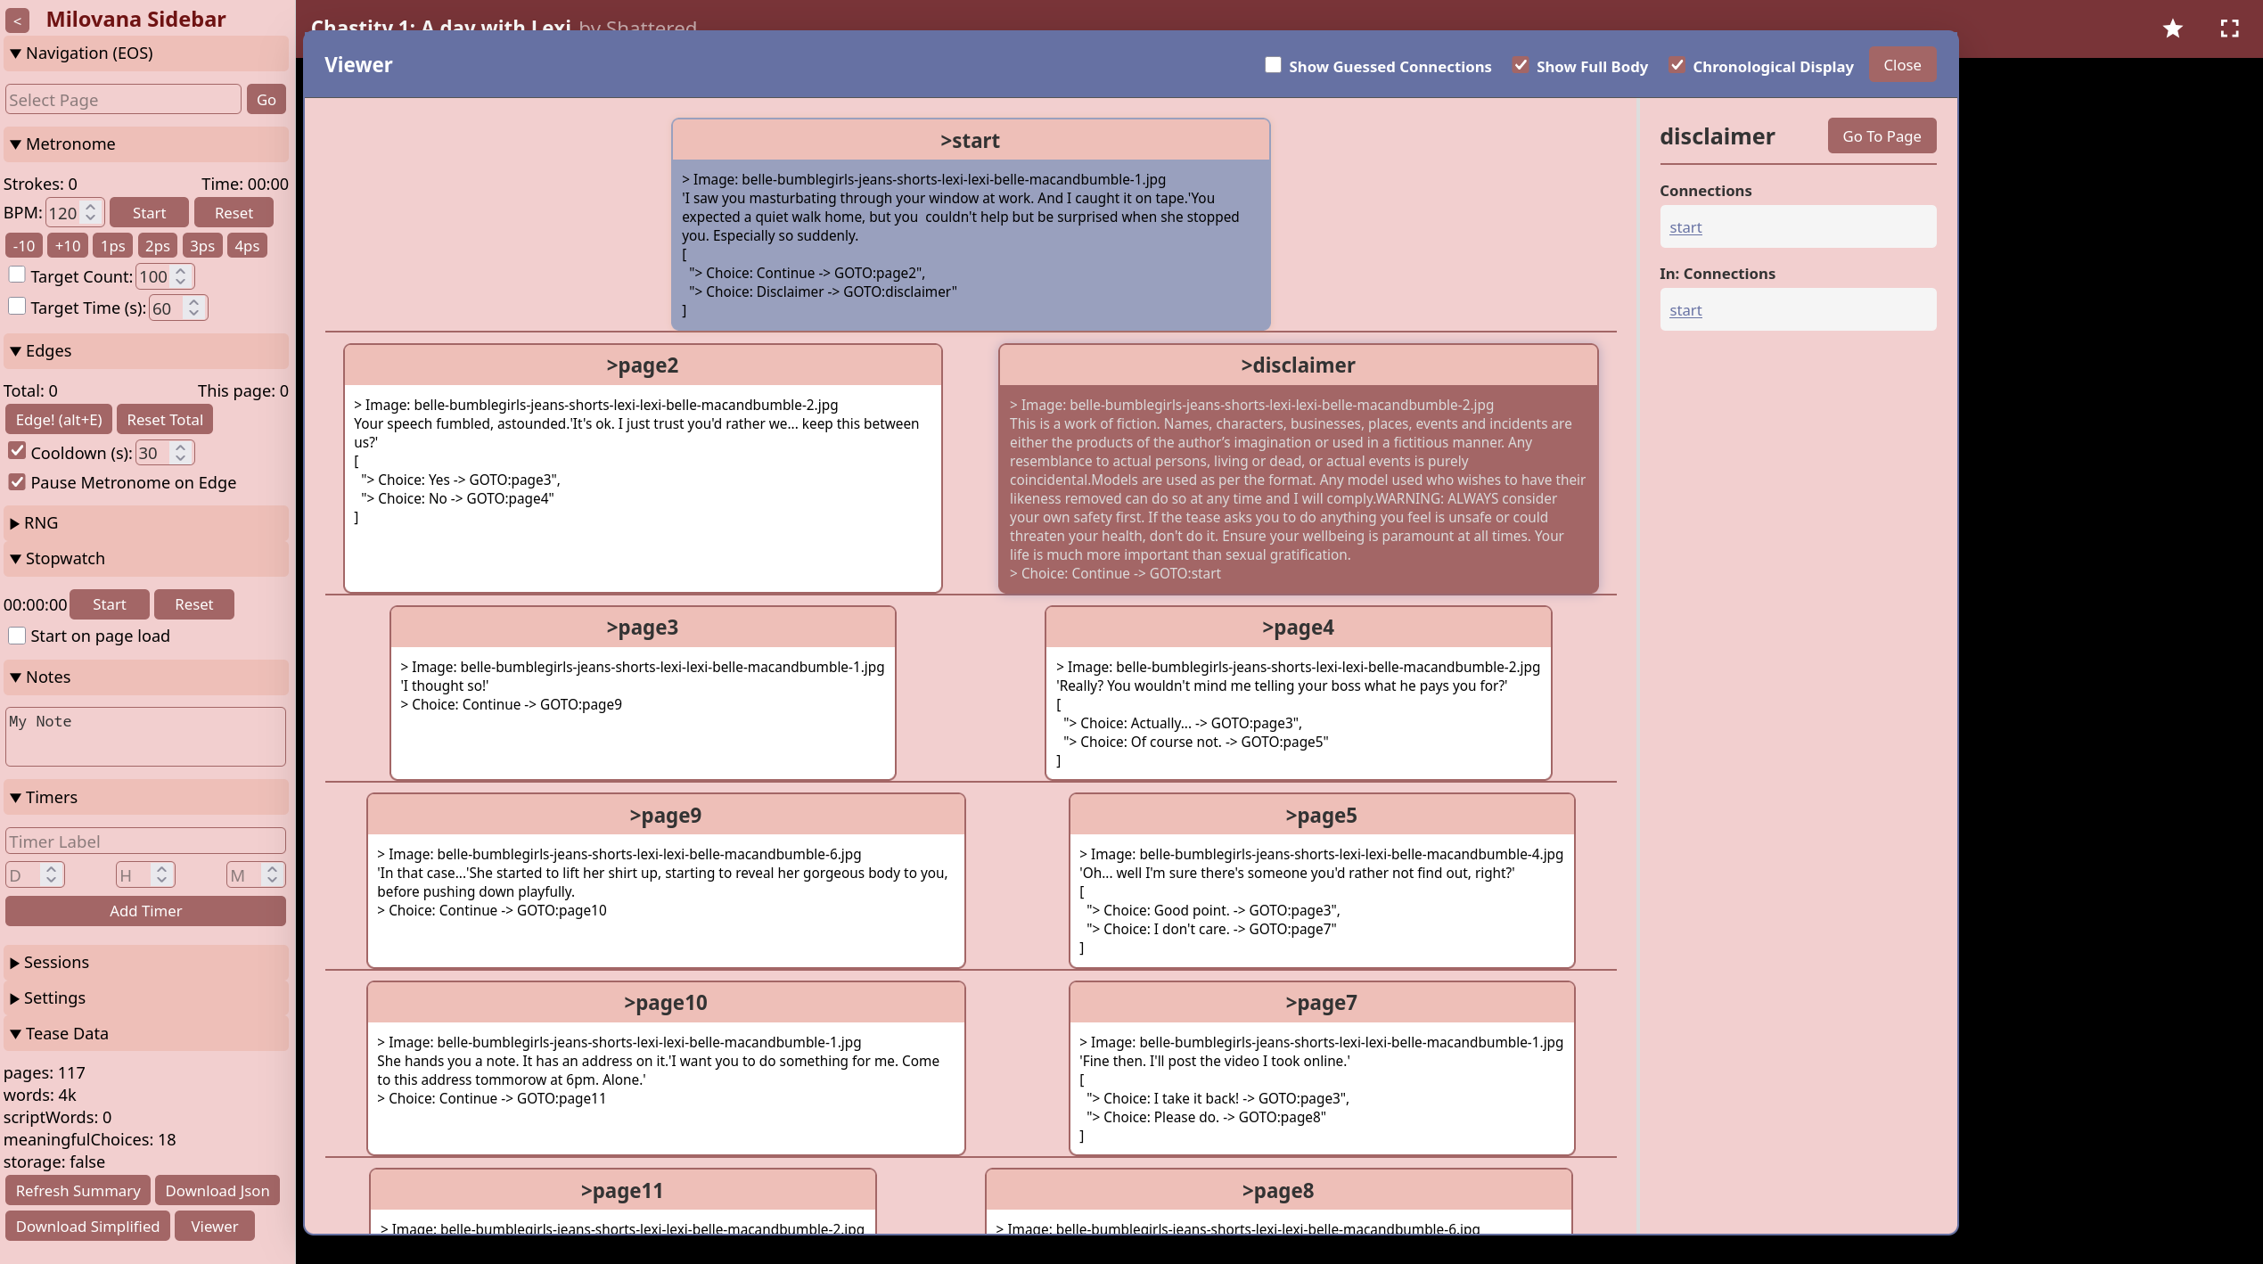Collapse the Timers section
This screenshot has height=1264, width=2263.
[146, 798]
